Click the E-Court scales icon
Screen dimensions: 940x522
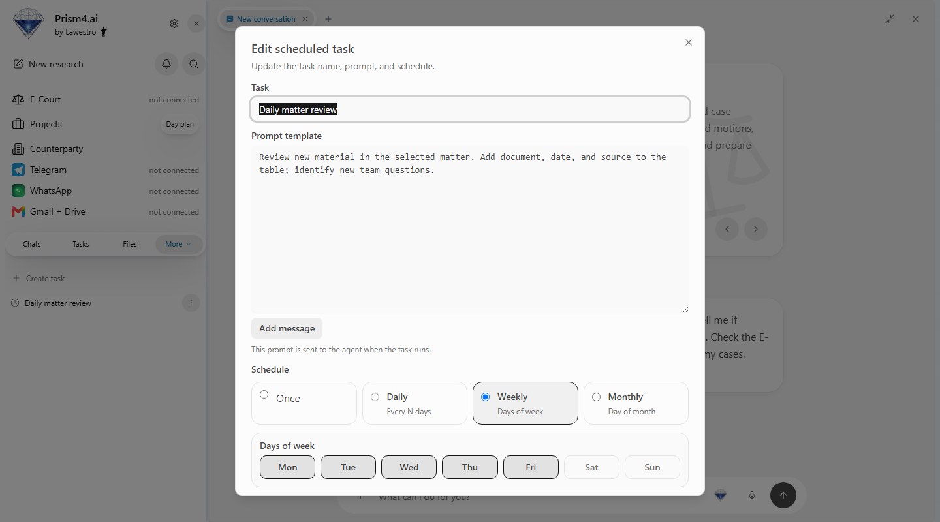click(x=18, y=99)
